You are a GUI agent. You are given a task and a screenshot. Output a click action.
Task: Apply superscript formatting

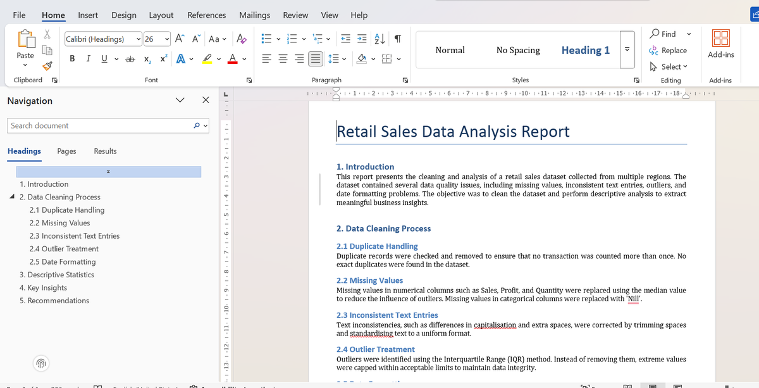[164, 58]
